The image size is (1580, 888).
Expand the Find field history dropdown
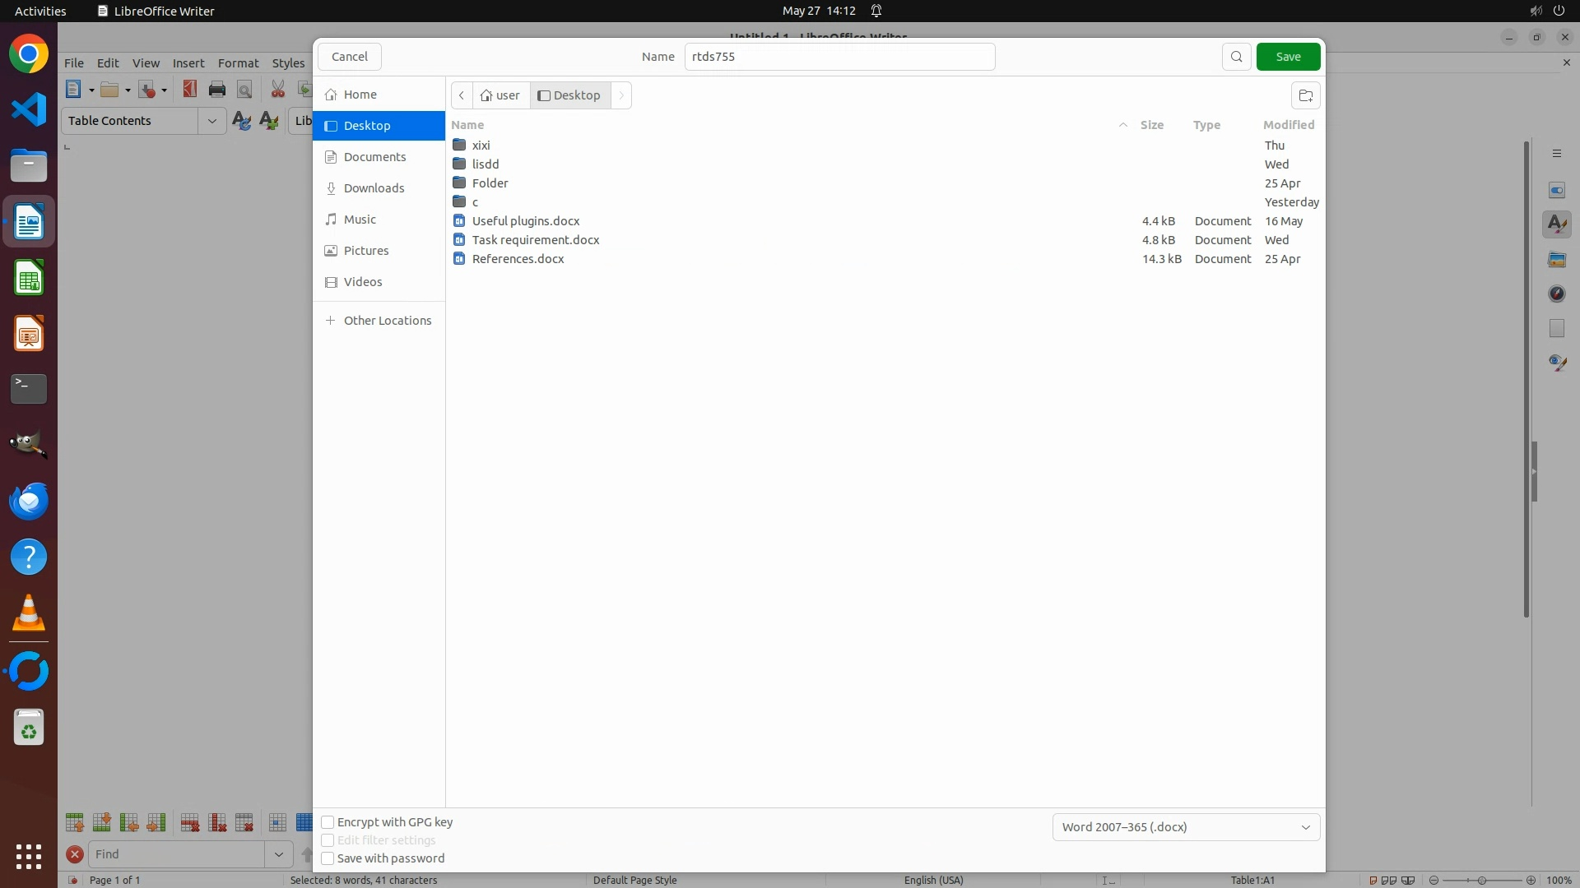[x=279, y=854]
